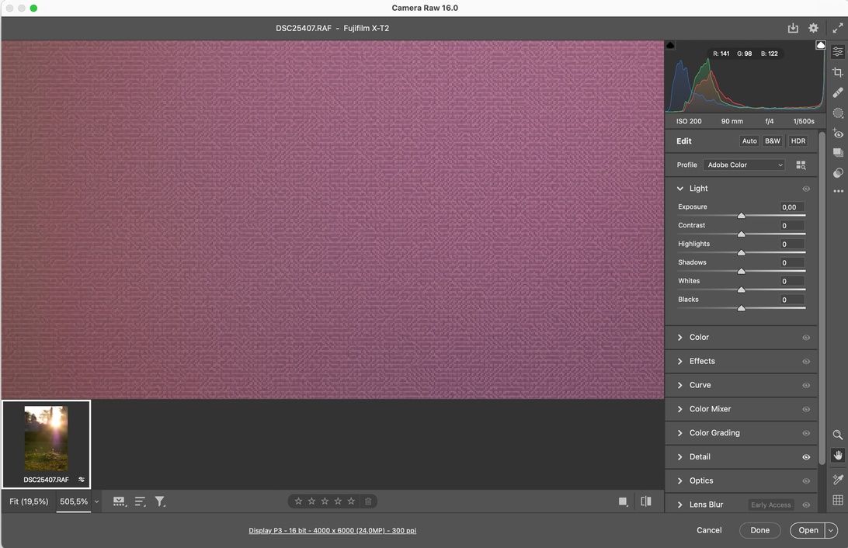Expand the Color Grading section

714,433
